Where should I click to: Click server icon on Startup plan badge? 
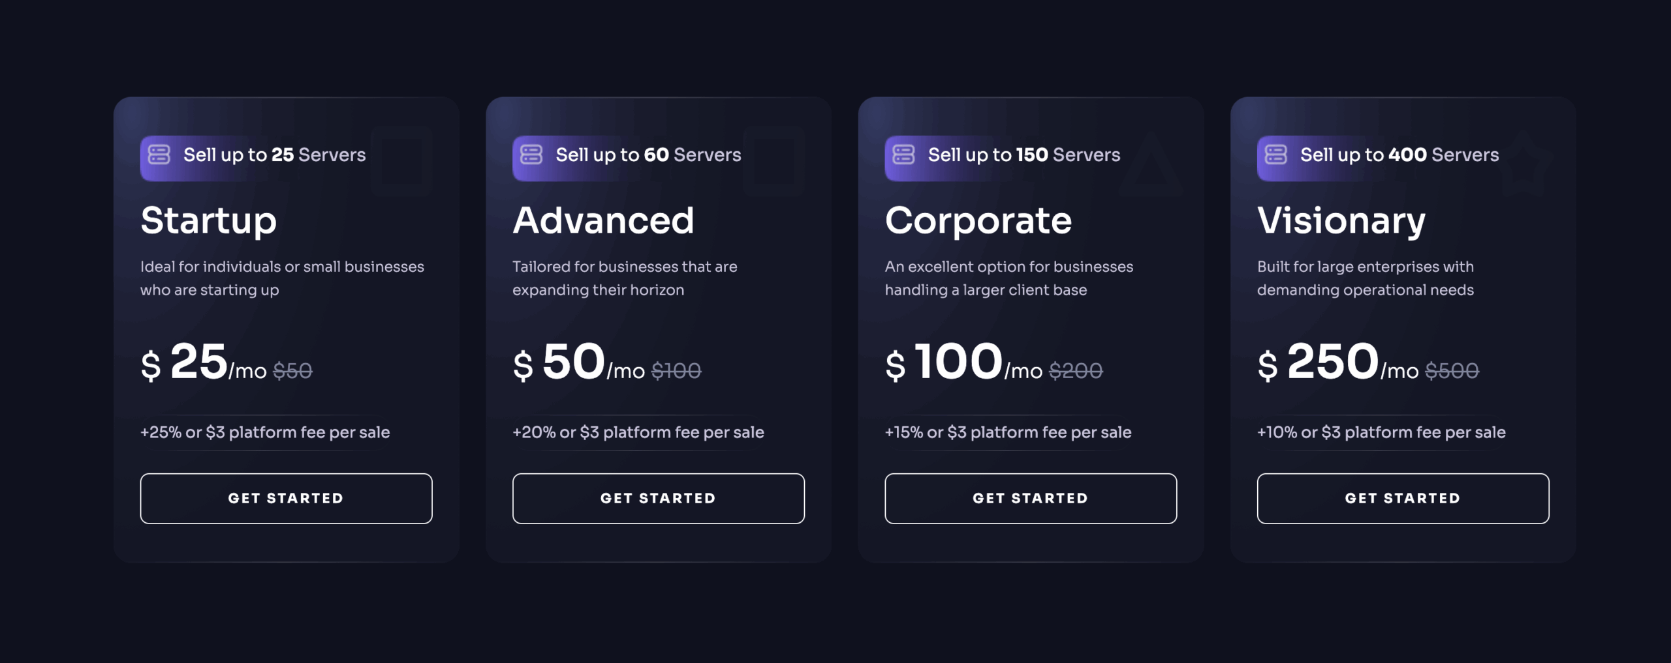(159, 155)
